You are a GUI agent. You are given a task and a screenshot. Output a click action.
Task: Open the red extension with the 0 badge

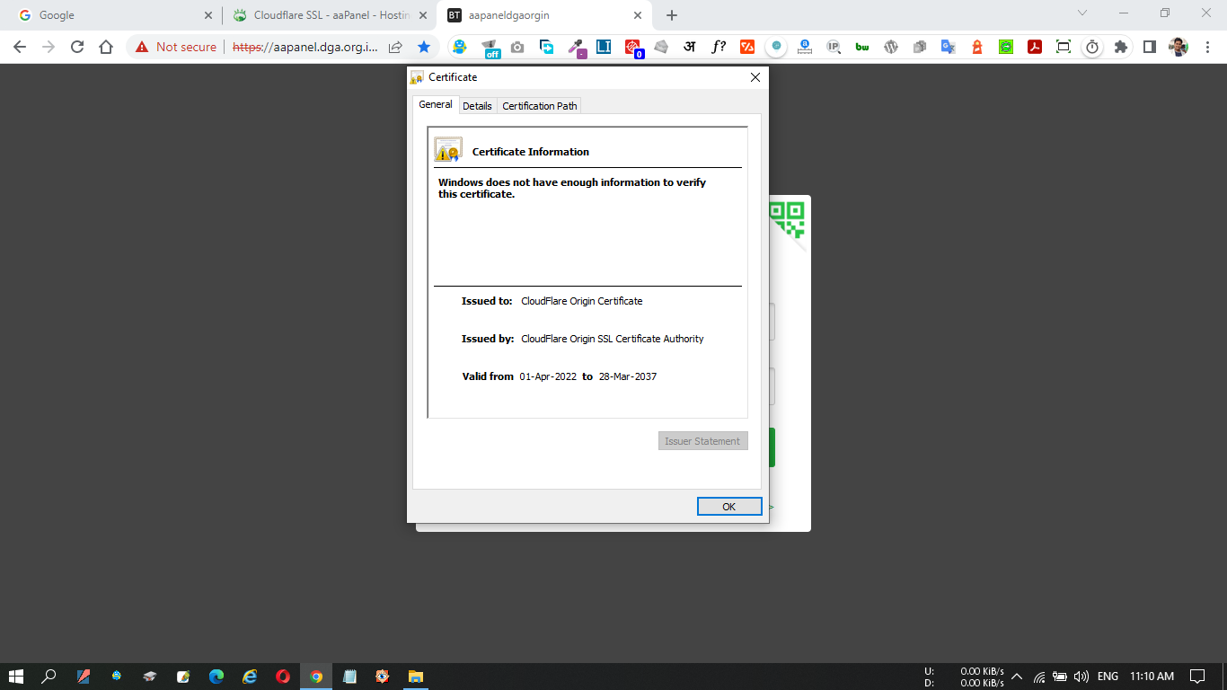click(633, 48)
